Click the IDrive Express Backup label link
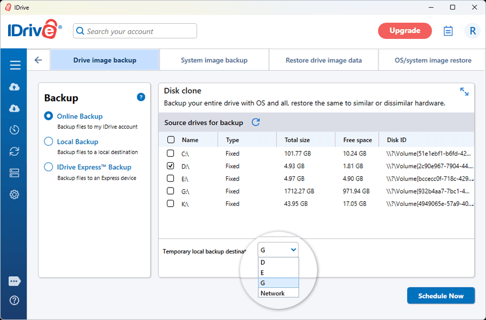Screen dimensions: 486x320 (x=94, y=167)
